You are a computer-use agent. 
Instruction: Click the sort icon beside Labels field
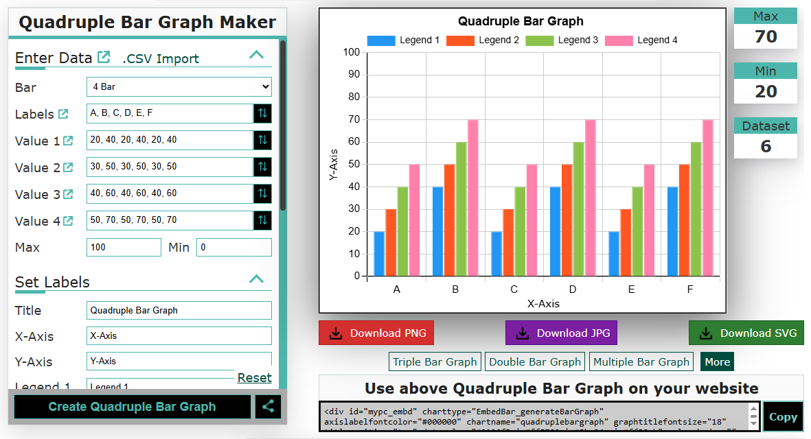tap(262, 113)
